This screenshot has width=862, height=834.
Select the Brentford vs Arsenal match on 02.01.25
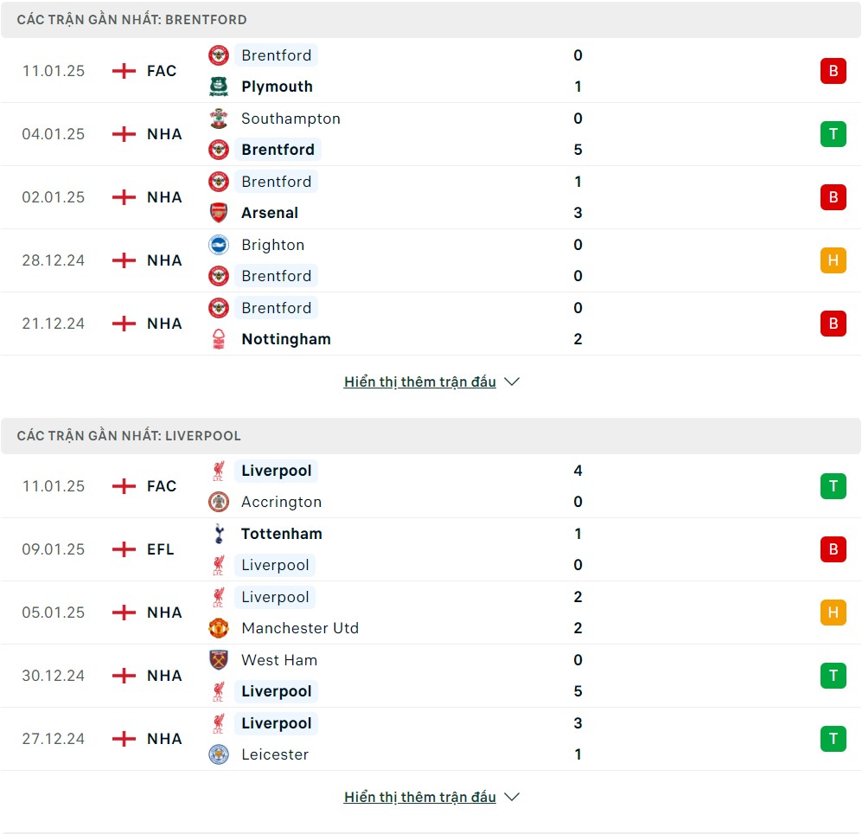click(431, 197)
